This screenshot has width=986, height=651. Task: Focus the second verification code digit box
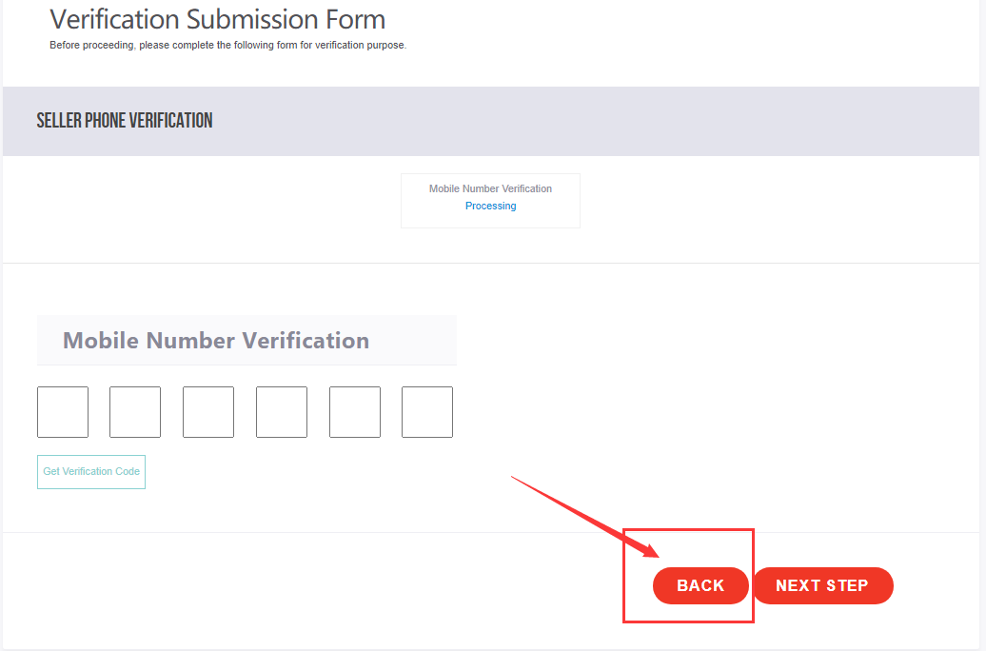[x=135, y=412]
